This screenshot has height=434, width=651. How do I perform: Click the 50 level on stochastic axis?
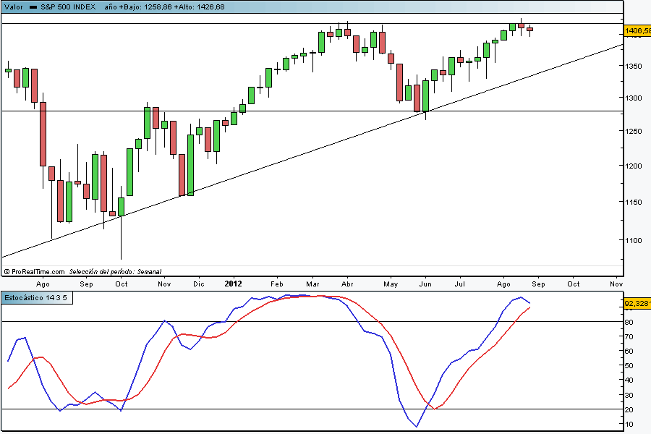[x=630, y=365]
